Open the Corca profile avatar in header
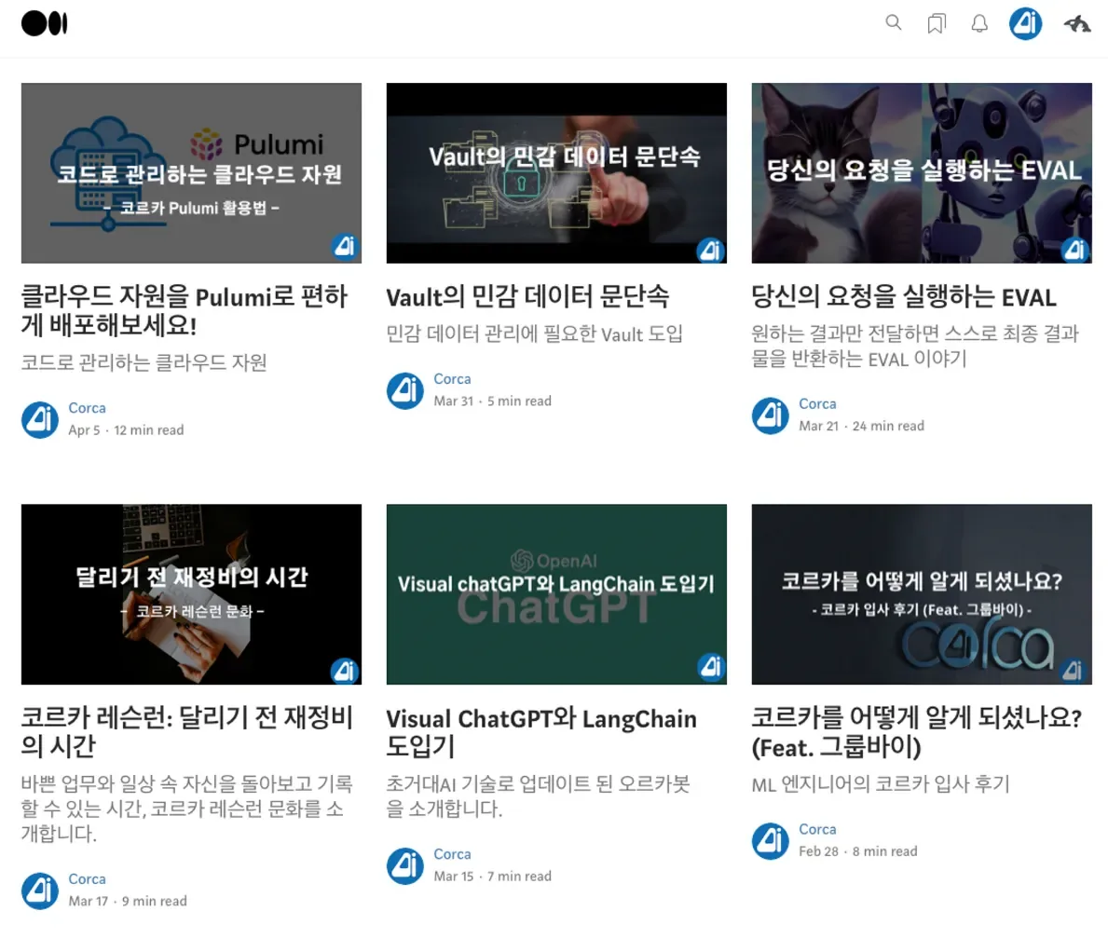This screenshot has height=938, width=1108. pos(1025,23)
